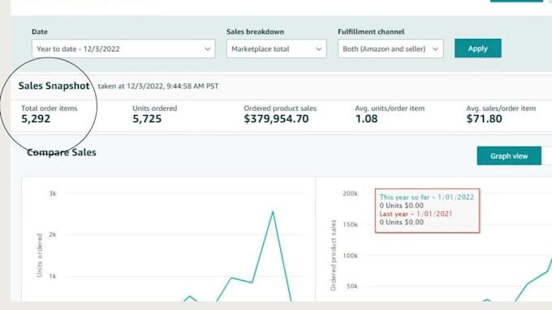
Task: Select the 5,725 units ordered value
Action: [x=147, y=119]
